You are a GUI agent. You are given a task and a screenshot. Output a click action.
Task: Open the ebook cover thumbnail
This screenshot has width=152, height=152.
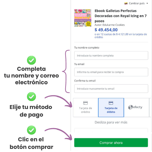click(x=83, y=18)
